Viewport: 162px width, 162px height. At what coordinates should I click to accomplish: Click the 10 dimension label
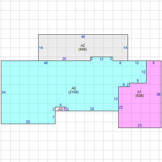point(137,63)
